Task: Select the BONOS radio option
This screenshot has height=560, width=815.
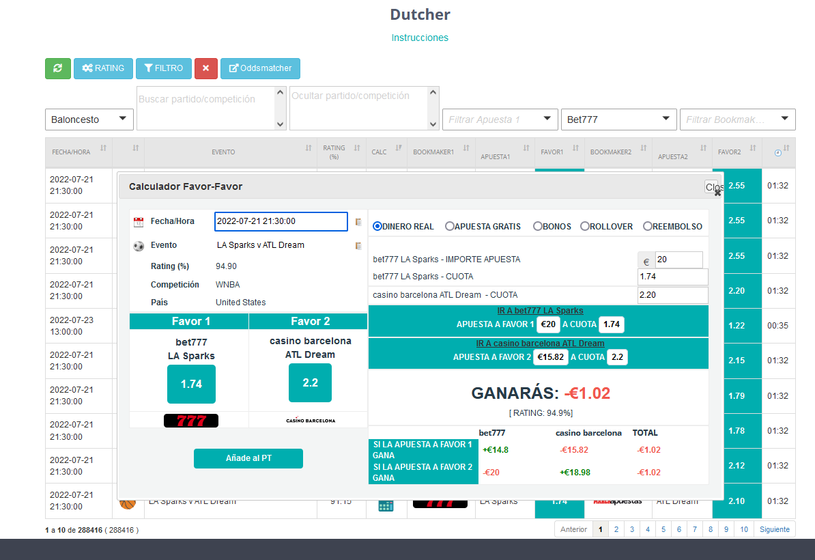Action: 538,226
